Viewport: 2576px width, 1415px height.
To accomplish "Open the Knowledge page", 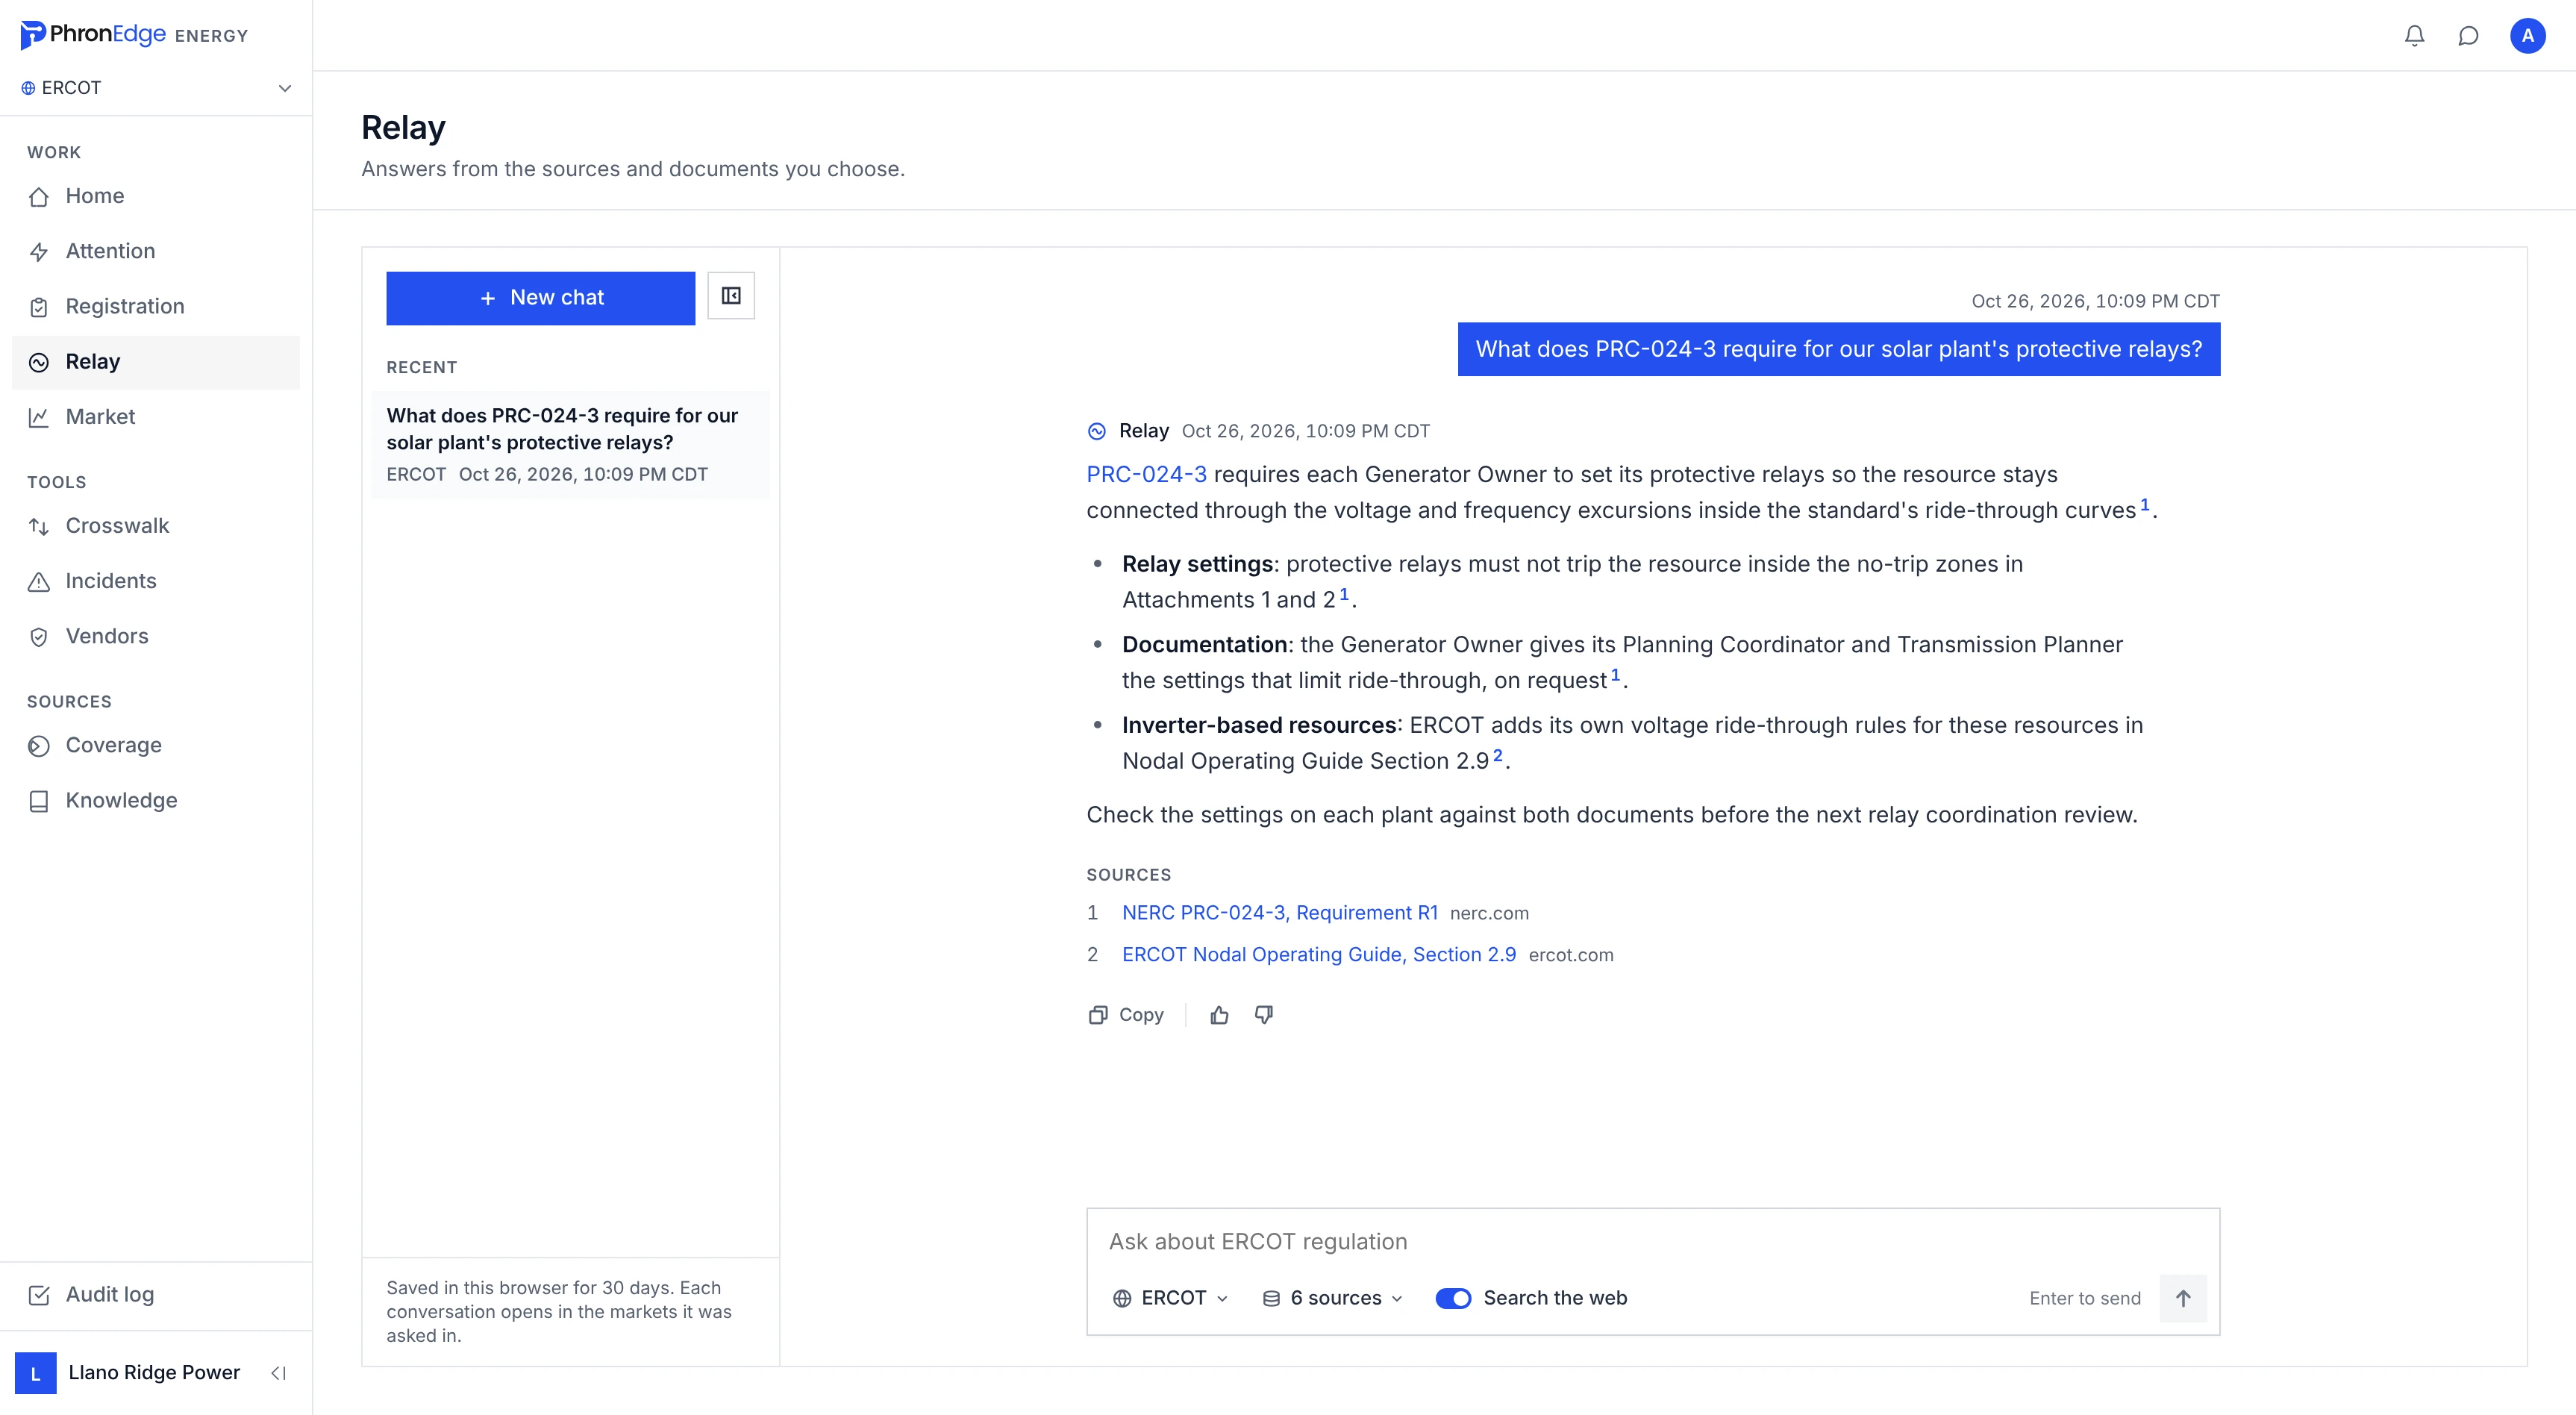I will coord(156,800).
